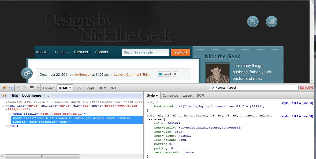This screenshot has height=159, width=316.
Task: Deactivate Firebug with the power button
Action: pos(311,88)
